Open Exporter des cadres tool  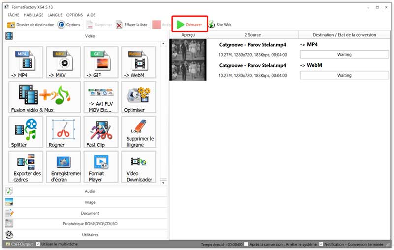click(x=26, y=167)
